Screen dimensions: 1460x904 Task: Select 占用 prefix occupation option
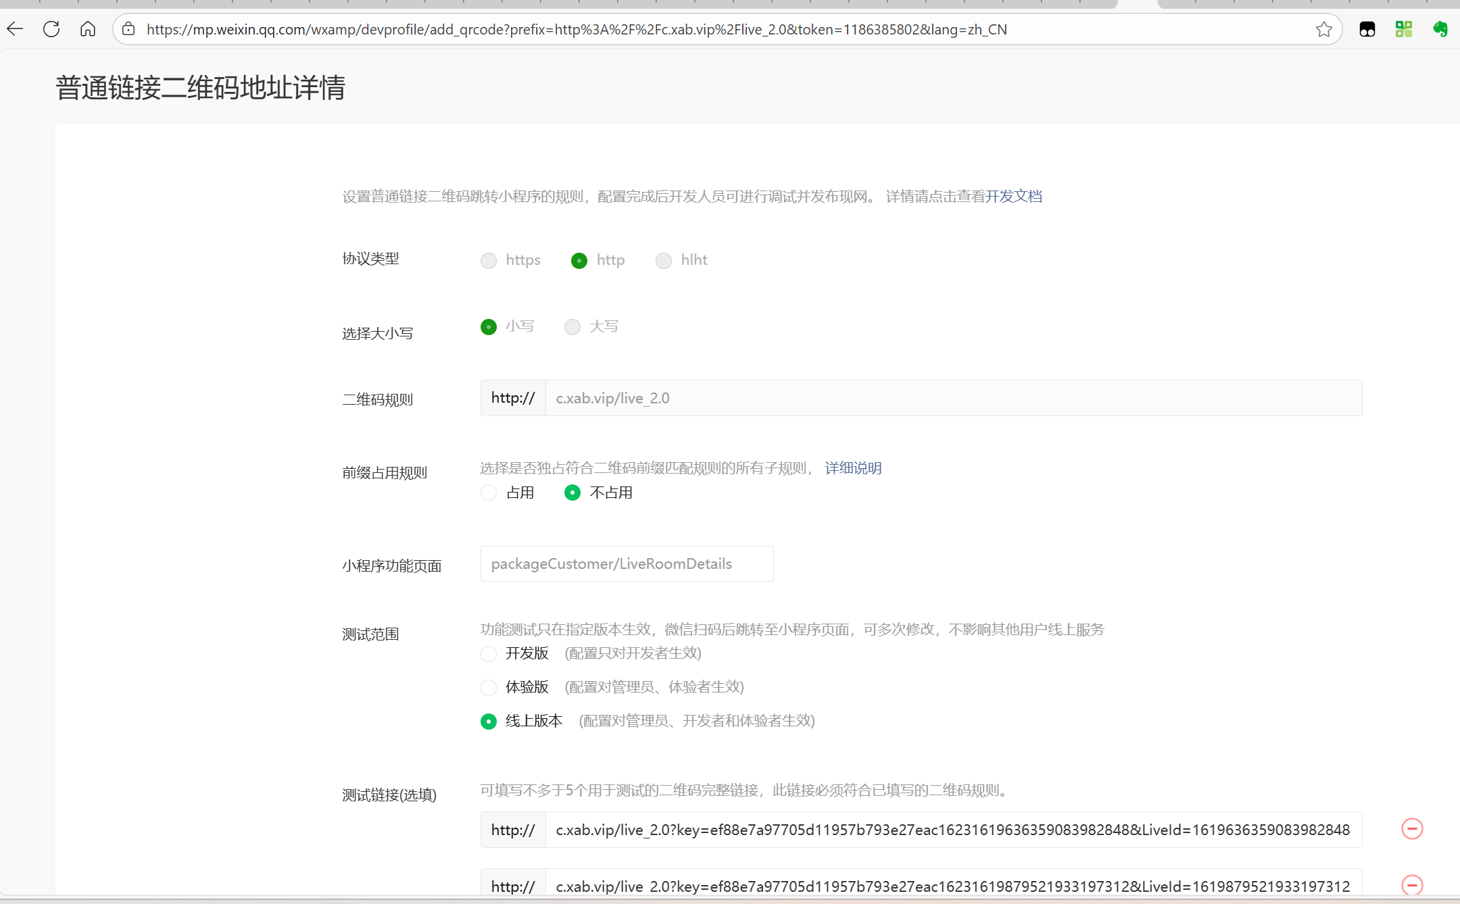point(489,493)
